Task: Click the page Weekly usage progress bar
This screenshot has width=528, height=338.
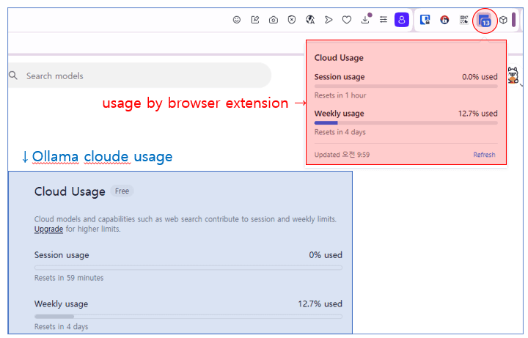Action: tap(188, 317)
